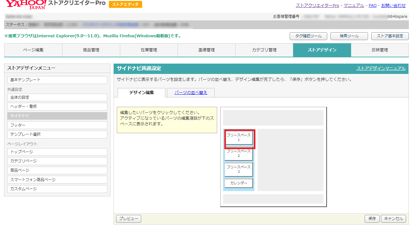Click the Yahoo! Japan logo
This screenshot has width=417, height=234.
coord(26,4)
